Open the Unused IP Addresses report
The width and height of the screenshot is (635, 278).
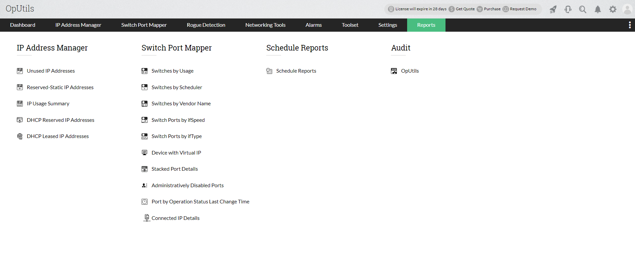point(51,71)
